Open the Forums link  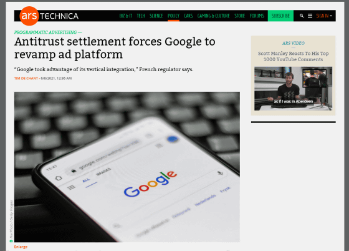click(x=257, y=16)
